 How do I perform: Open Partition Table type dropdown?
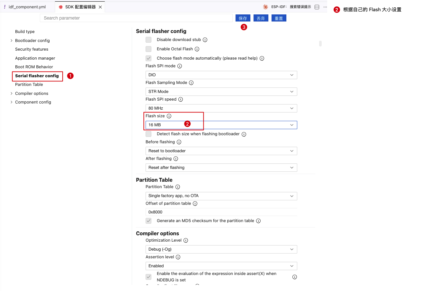(x=221, y=196)
